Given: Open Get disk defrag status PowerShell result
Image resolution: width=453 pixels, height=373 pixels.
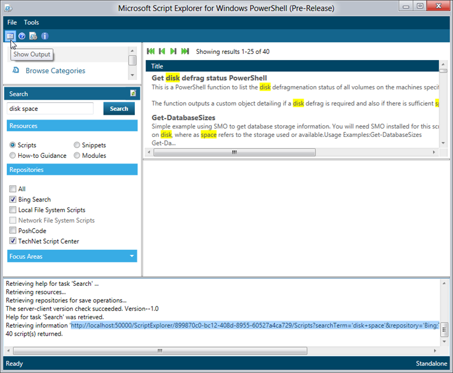Looking at the screenshot, I should (209, 78).
